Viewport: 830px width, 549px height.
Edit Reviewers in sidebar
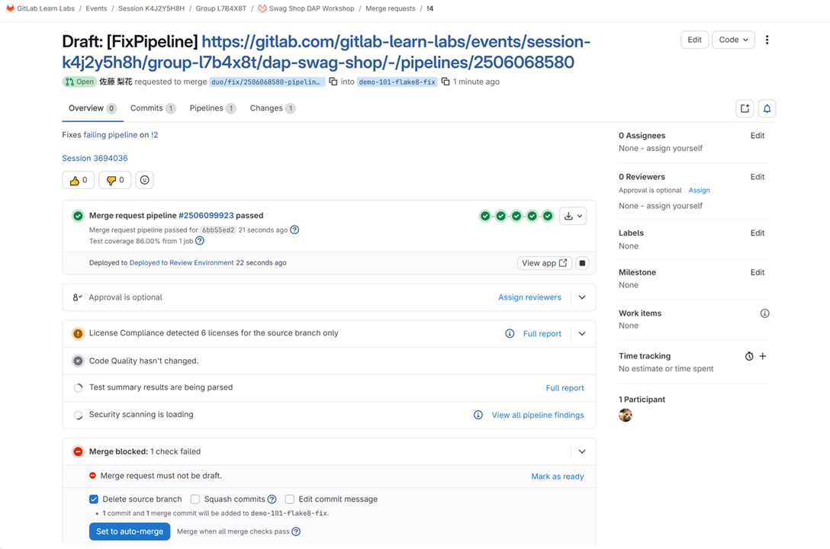[x=758, y=177]
